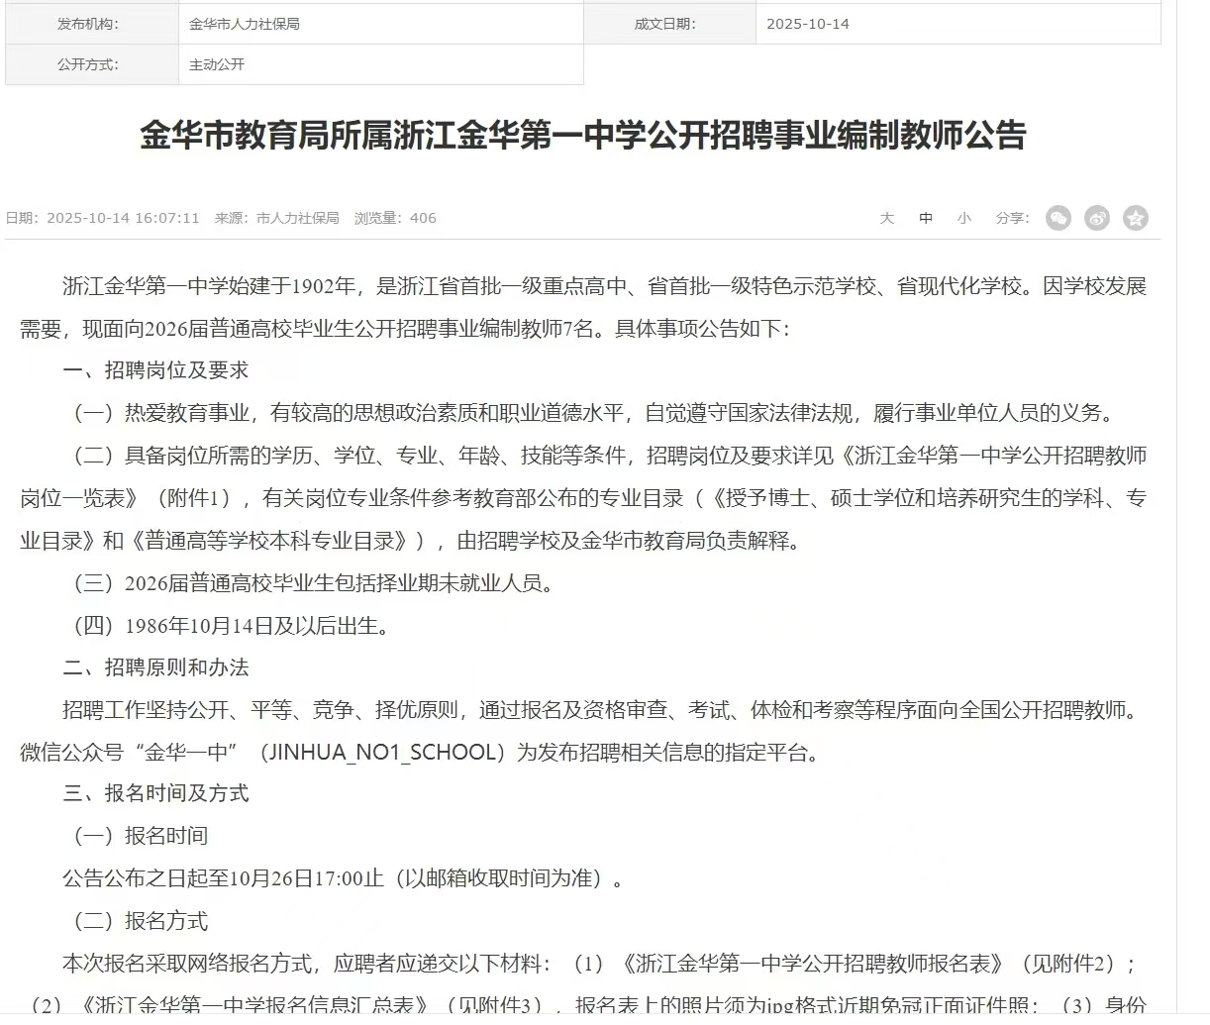Click the 分享 share label
The image size is (1210, 1025).
pos(1011,218)
